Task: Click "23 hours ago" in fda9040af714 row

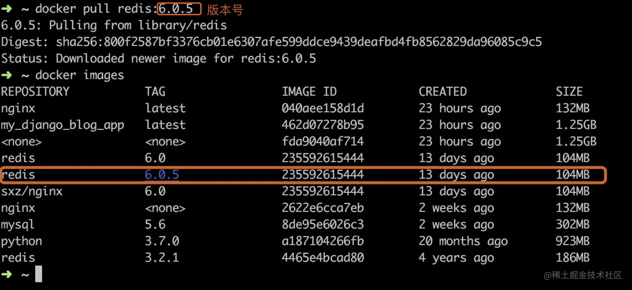Action: point(460,142)
